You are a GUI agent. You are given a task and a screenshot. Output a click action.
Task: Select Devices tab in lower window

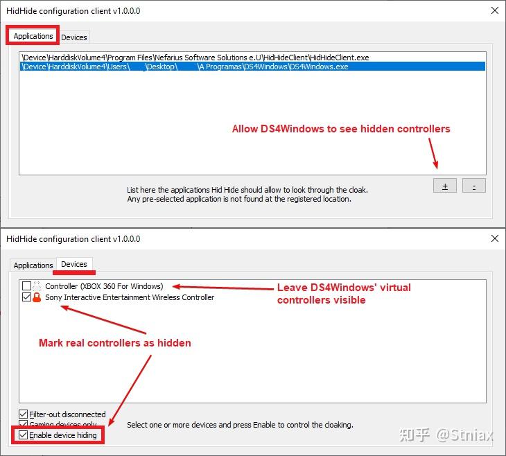[x=74, y=264]
